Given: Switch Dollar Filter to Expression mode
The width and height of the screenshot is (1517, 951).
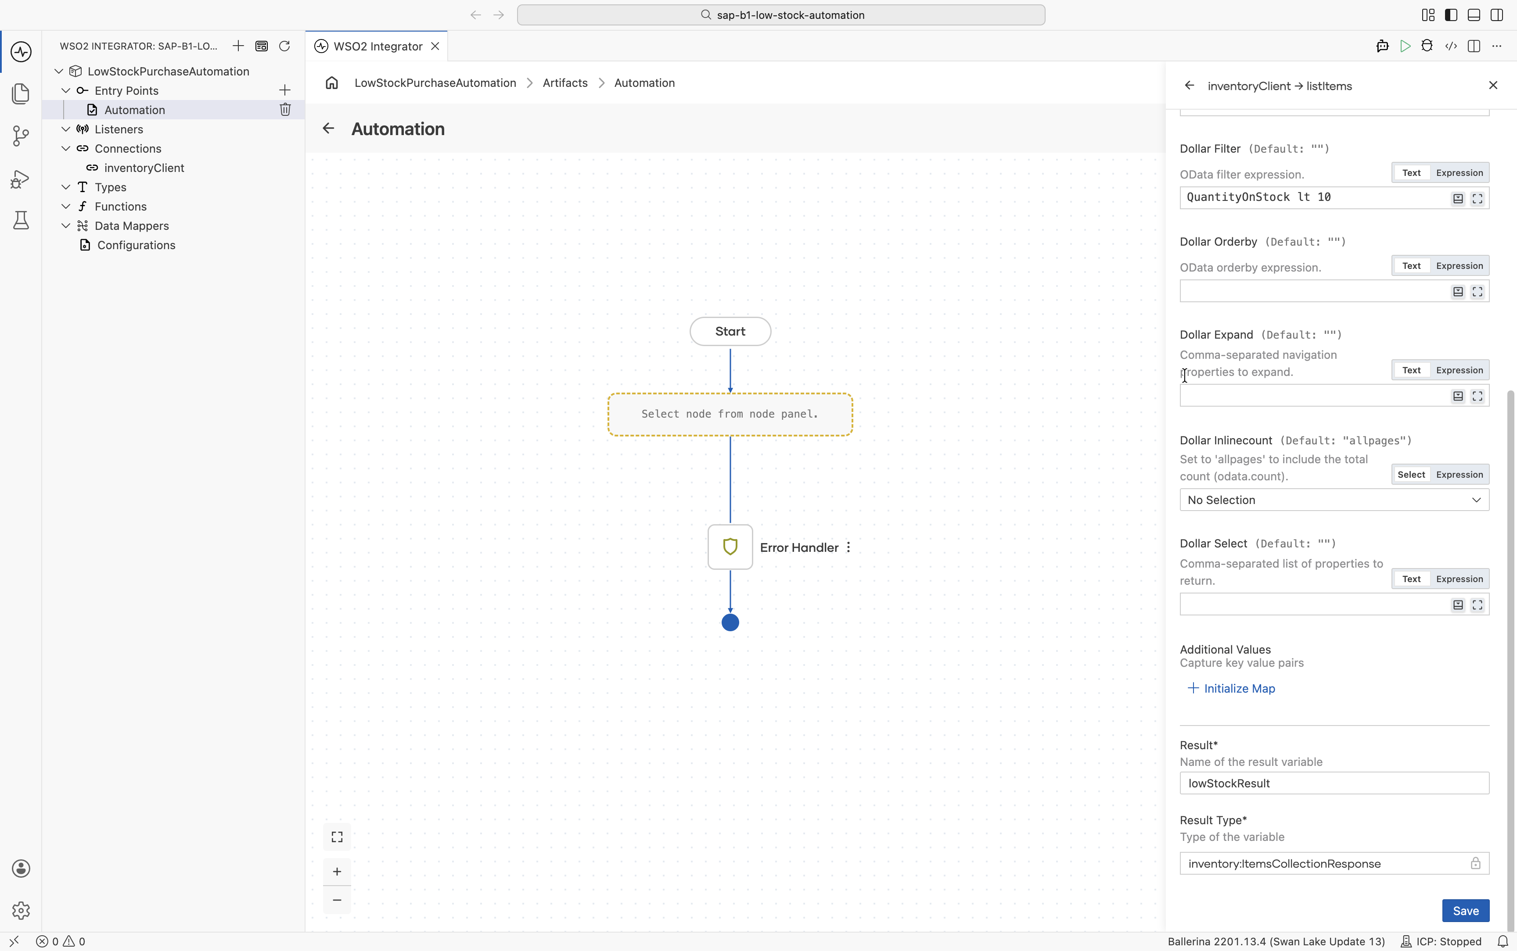Looking at the screenshot, I should point(1459,173).
